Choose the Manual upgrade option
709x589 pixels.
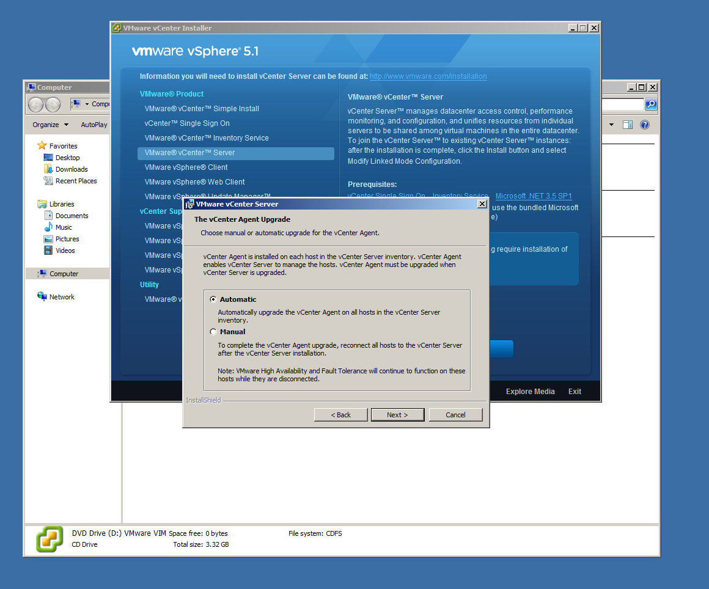(x=213, y=332)
